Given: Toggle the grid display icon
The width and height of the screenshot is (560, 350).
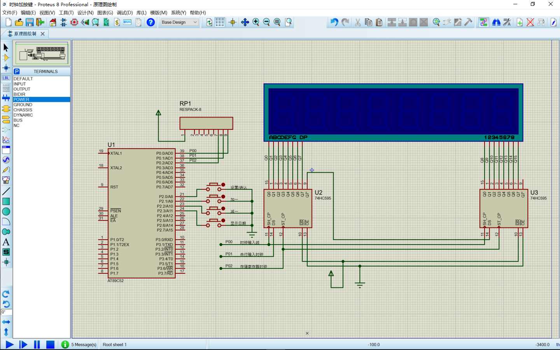Looking at the screenshot, I should [220, 22].
